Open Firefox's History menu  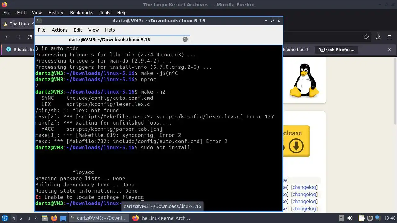pos(56,13)
